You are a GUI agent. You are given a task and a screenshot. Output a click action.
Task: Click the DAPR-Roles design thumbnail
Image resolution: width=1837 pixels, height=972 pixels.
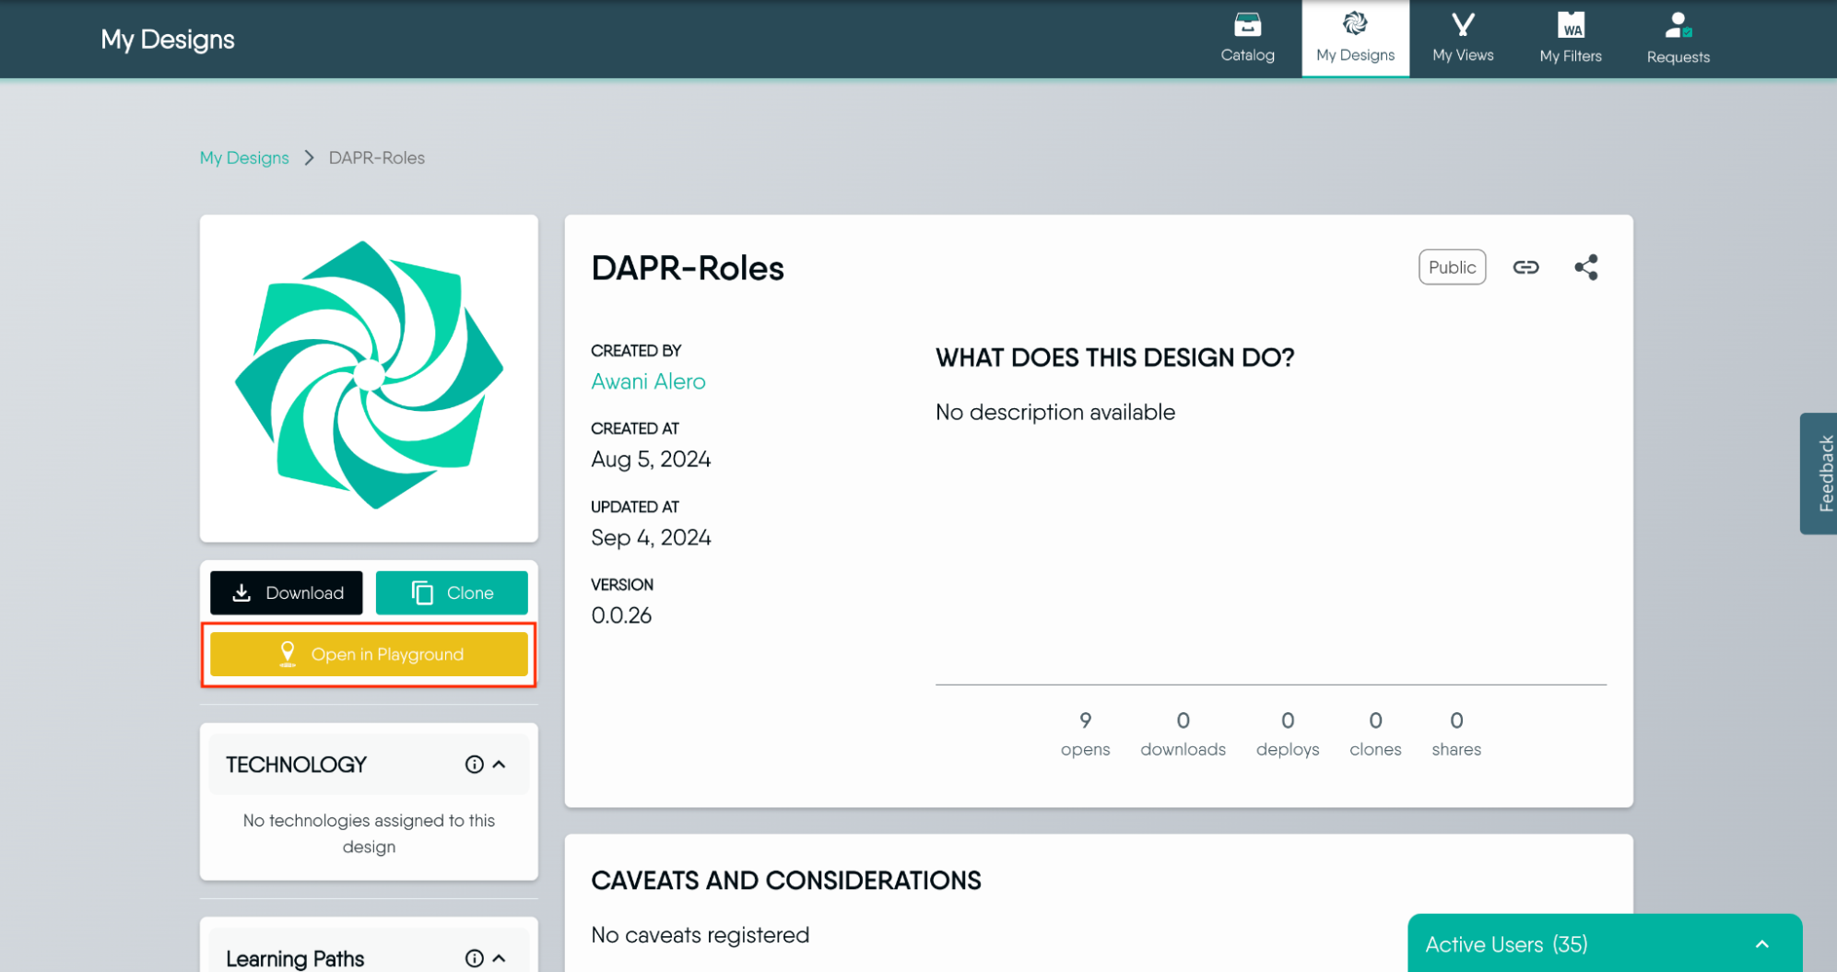point(369,378)
